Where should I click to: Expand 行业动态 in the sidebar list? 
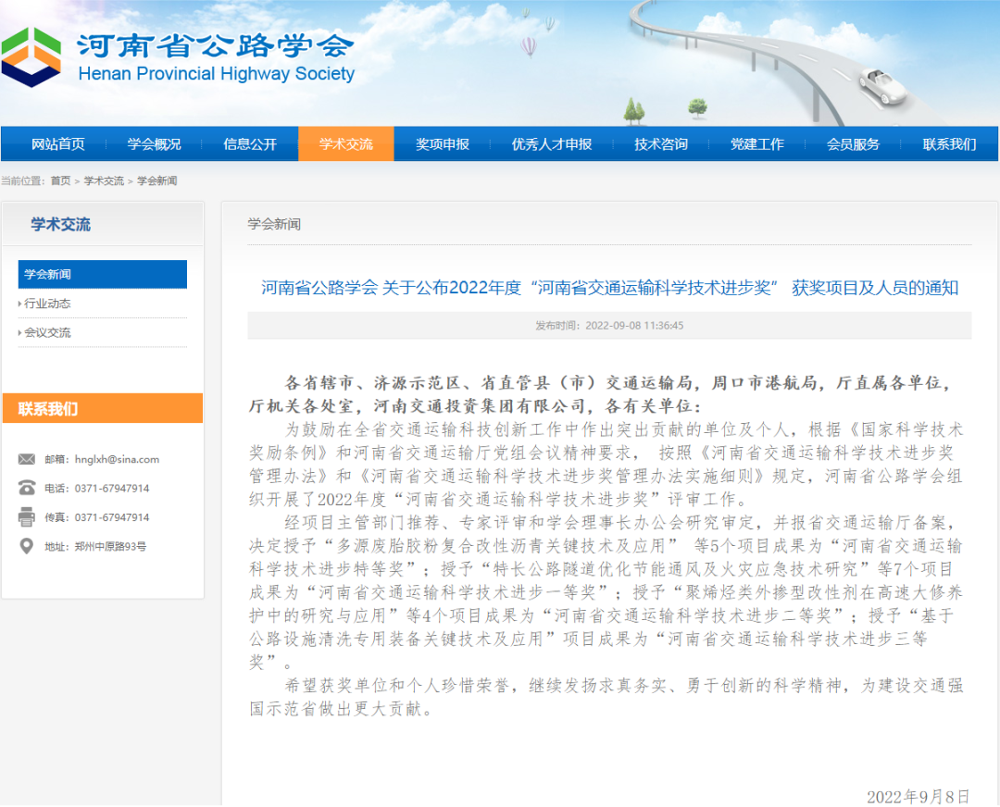tap(48, 304)
